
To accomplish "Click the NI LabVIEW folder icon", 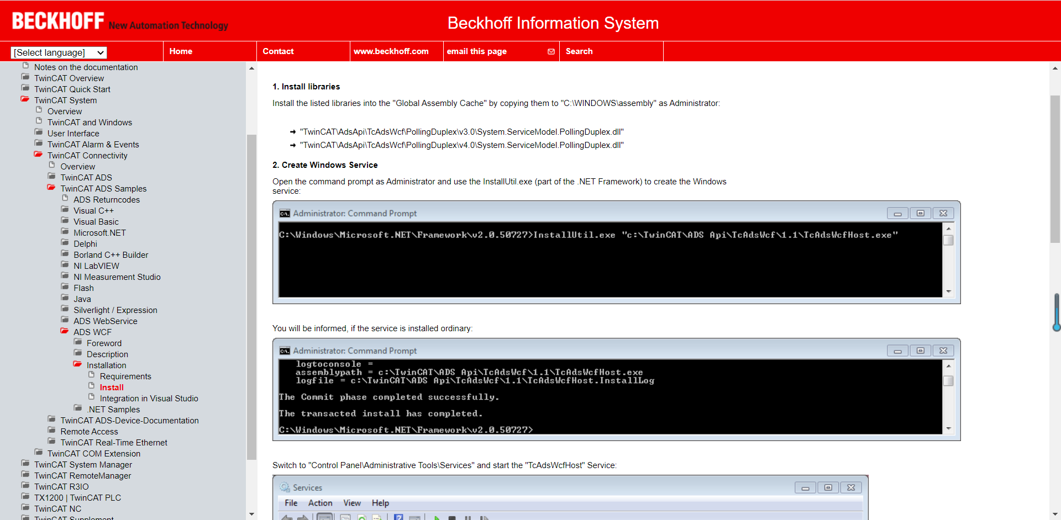I will (65, 264).
